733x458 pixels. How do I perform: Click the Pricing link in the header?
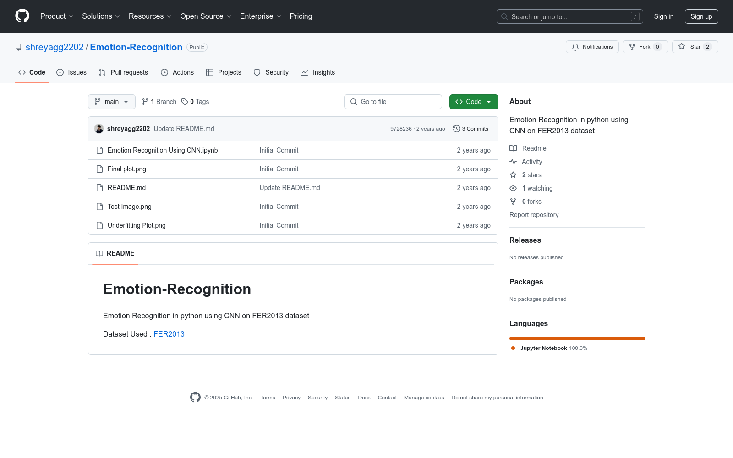click(301, 16)
